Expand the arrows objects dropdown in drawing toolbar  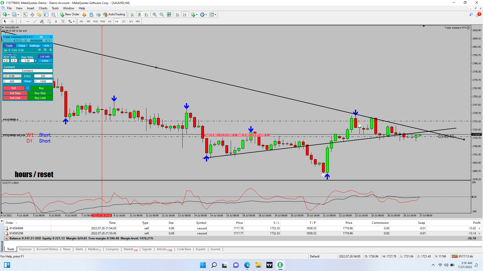click(x=73, y=22)
